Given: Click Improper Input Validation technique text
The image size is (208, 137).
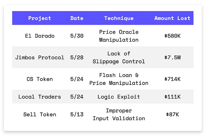Looking at the screenshot, I should tap(119, 115).
